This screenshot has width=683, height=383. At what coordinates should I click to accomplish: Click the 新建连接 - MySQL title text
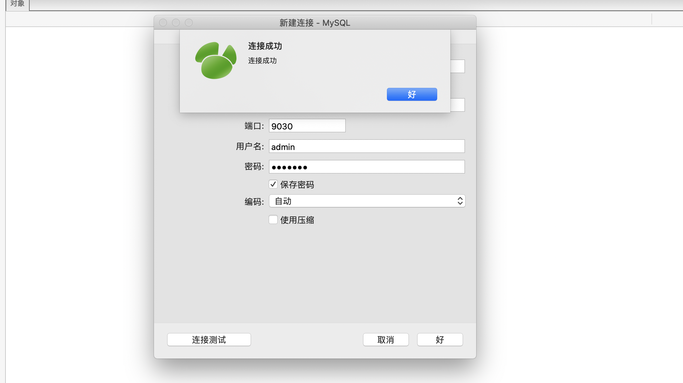tap(315, 23)
